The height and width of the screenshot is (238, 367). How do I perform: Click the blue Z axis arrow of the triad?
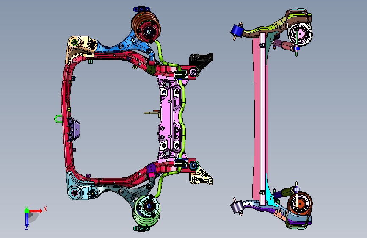27,220
